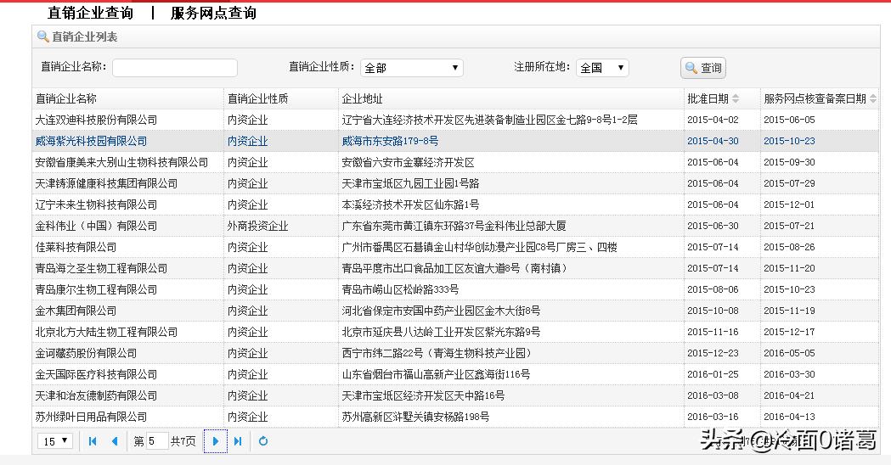Select row 安徽省康美来大别山生物科技有限公司
The image size is (891, 465).
coord(455,162)
